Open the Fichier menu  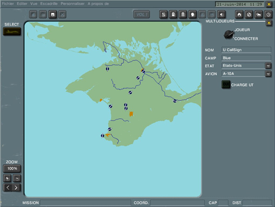8,4
